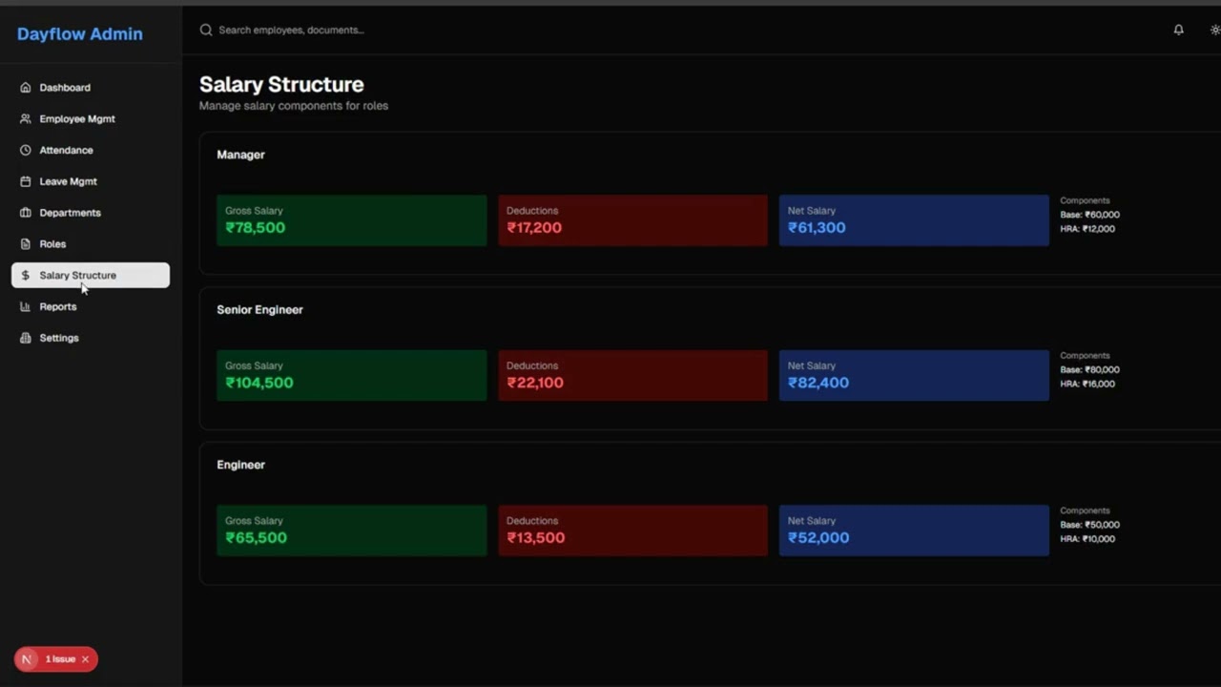The width and height of the screenshot is (1221, 687).
Task: Toggle the light/dark theme sun icon
Action: tap(1214, 31)
